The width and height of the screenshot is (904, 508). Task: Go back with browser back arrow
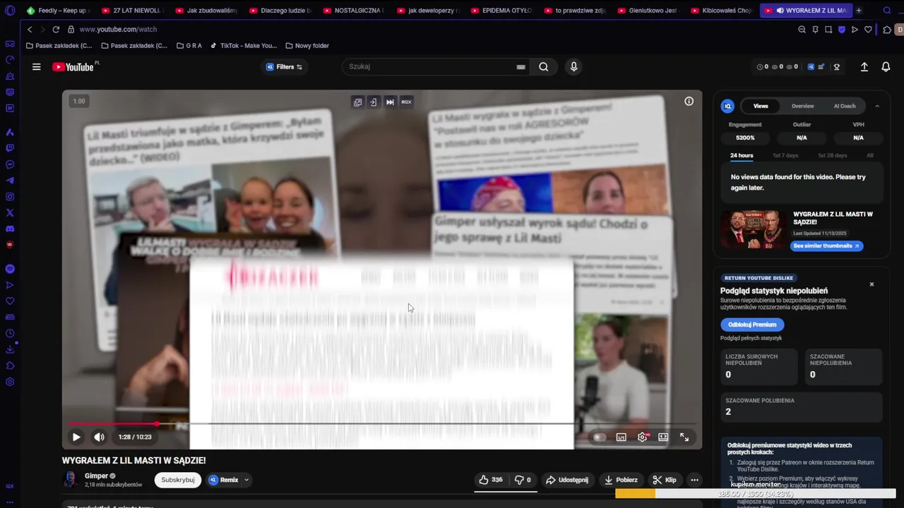30,30
